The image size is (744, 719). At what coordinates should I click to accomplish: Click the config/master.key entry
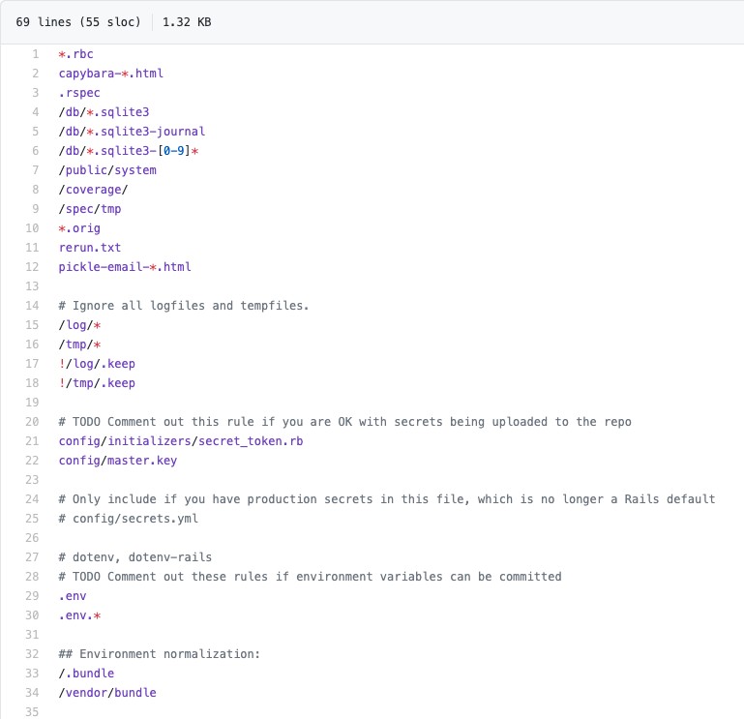point(117,461)
